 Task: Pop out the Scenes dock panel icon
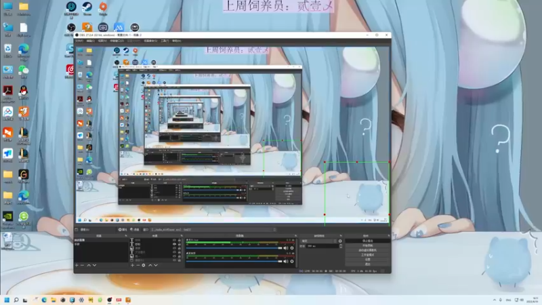click(x=126, y=235)
